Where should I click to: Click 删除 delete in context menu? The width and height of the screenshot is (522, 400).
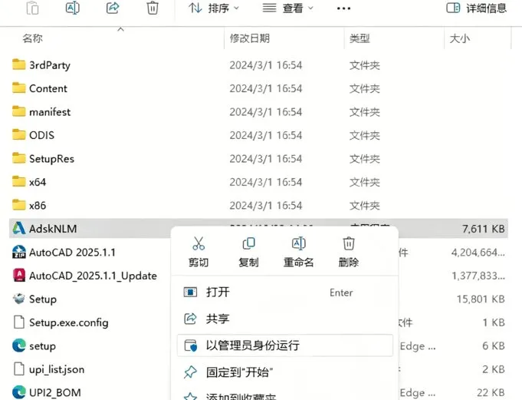coord(349,253)
